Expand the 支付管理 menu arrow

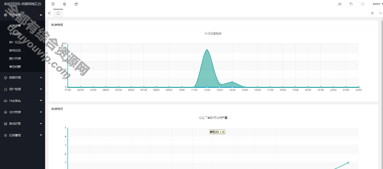point(41,112)
